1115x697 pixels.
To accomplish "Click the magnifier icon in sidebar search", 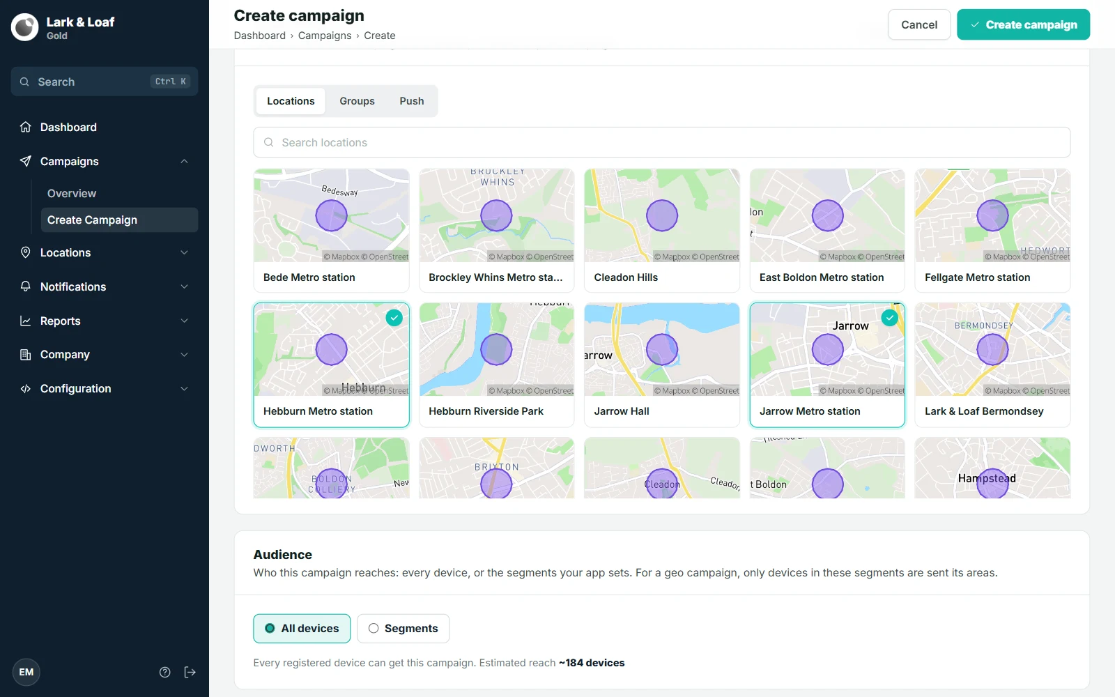I will click(24, 82).
